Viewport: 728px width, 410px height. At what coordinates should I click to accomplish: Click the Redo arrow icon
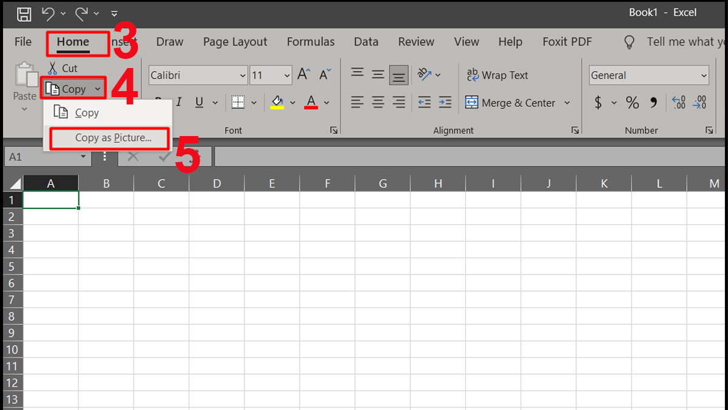click(x=82, y=13)
